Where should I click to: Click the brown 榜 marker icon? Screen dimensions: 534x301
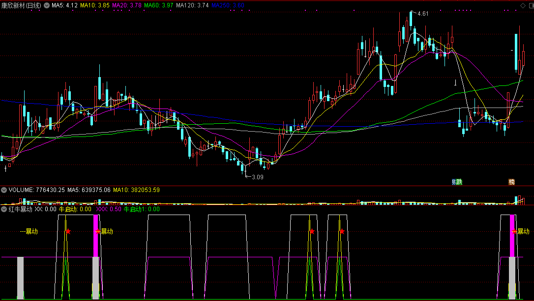(x=511, y=182)
